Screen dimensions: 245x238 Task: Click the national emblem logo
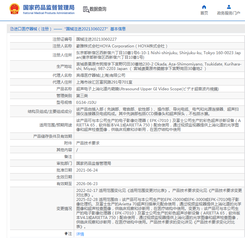coord(15,9)
